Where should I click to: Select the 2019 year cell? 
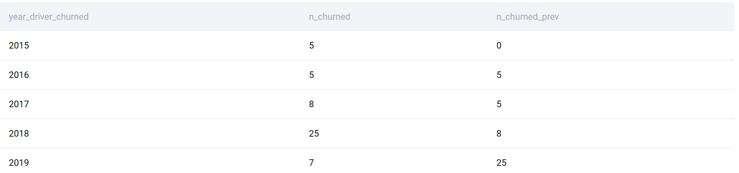coord(19,163)
